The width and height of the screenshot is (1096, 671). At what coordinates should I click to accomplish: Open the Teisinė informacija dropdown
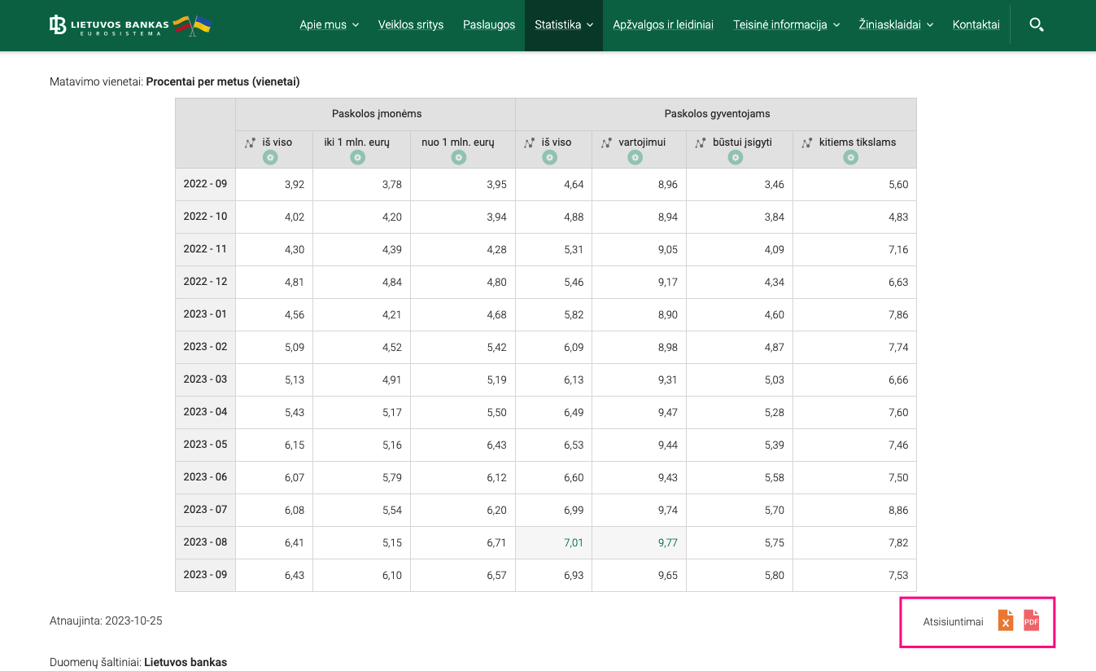click(x=785, y=24)
